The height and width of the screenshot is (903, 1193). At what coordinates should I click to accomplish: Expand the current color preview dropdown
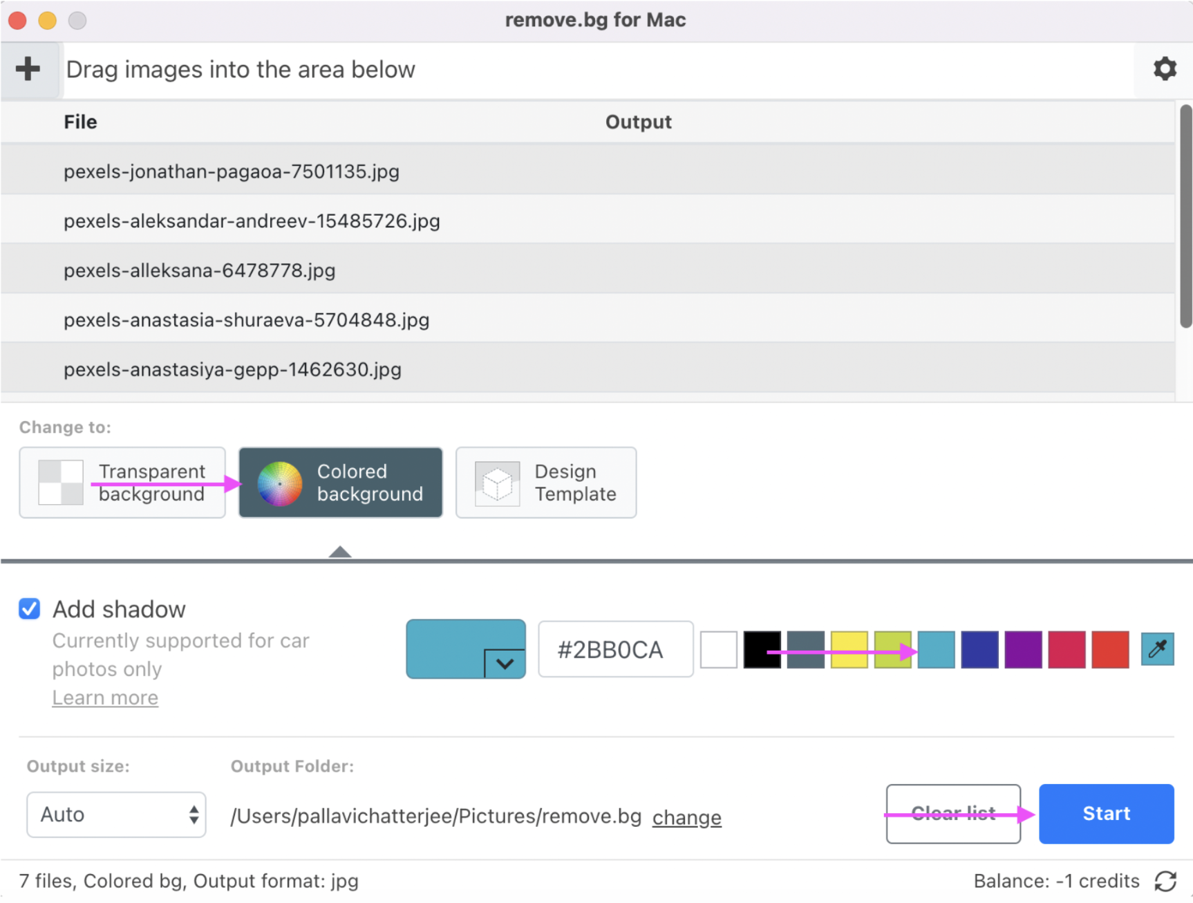click(x=505, y=664)
